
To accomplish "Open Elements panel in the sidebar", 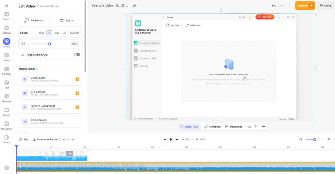I will 7,98.
